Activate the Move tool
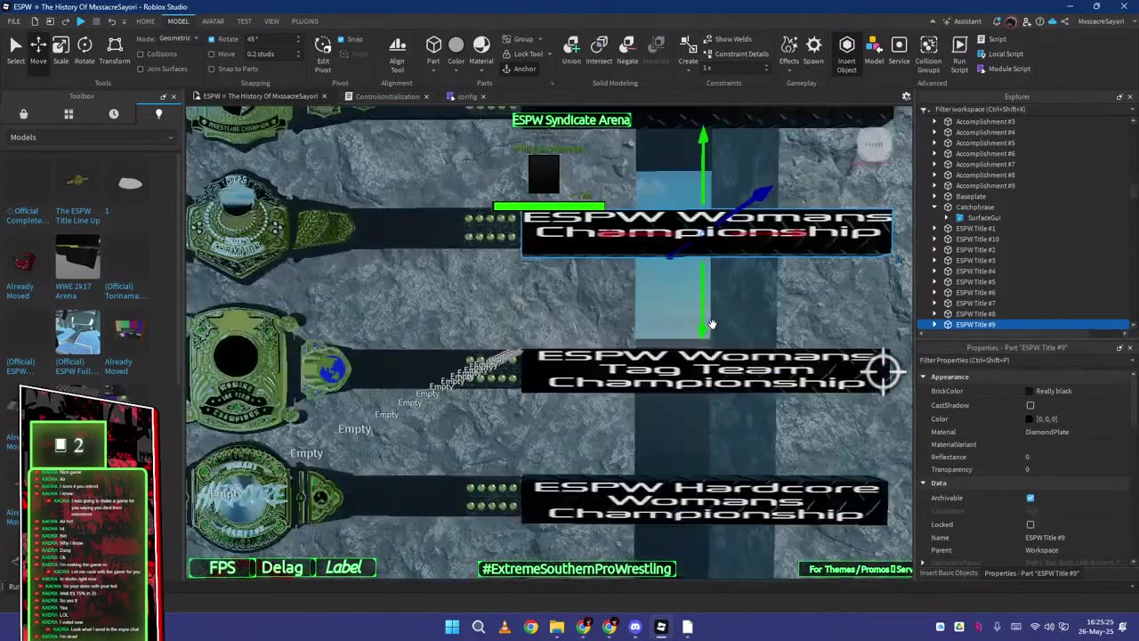 [x=38, y=50]
